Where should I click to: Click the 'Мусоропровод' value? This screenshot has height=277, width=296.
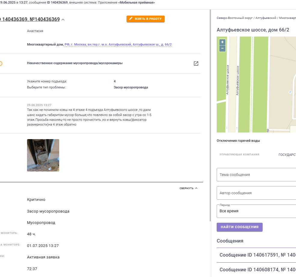tap(41, 222)
